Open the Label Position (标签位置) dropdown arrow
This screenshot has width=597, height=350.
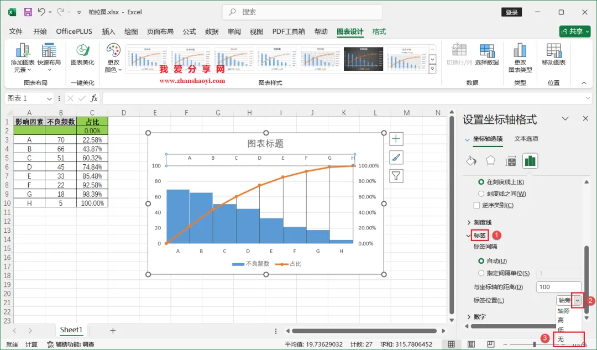(578, 300)
